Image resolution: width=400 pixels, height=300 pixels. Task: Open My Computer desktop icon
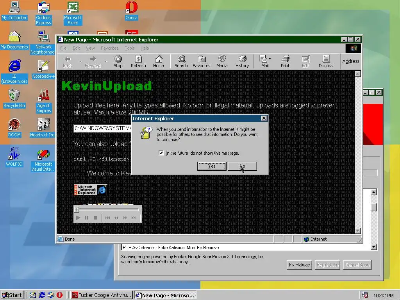(14, 11)
